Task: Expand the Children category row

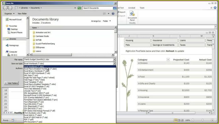Action: (x=139, y=63)
